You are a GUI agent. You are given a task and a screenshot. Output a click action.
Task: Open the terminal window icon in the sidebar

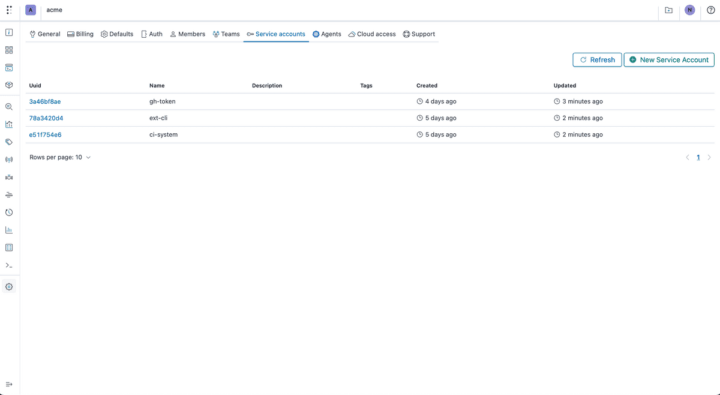[9, 67]
